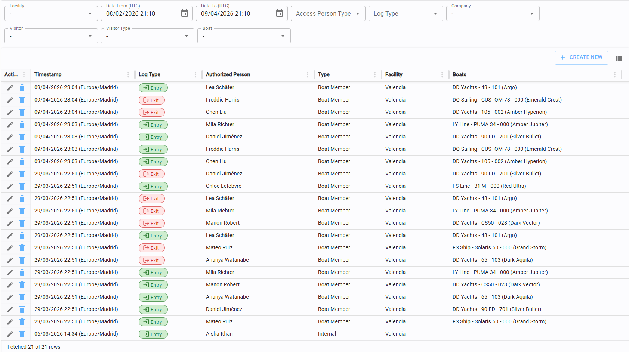Edit the Lea Schäfer 23:04 entry row

10,88
